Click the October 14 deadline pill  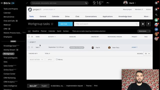coord(77,47)
